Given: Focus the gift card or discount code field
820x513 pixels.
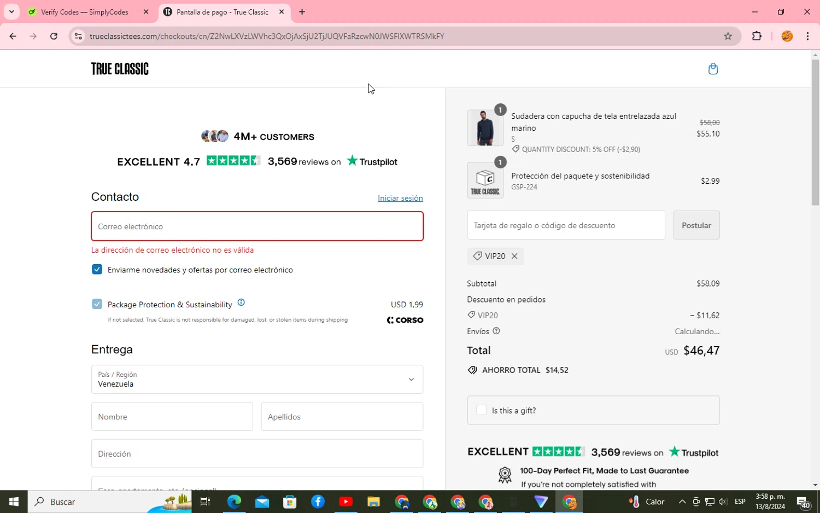Looking at the screenshot, I should (566, 225).
